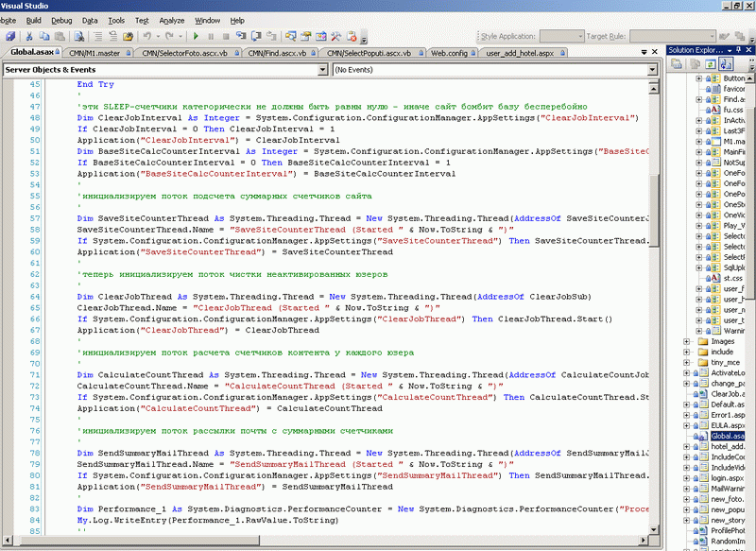Stop debugging with the square stop icon

pos(228,35)
